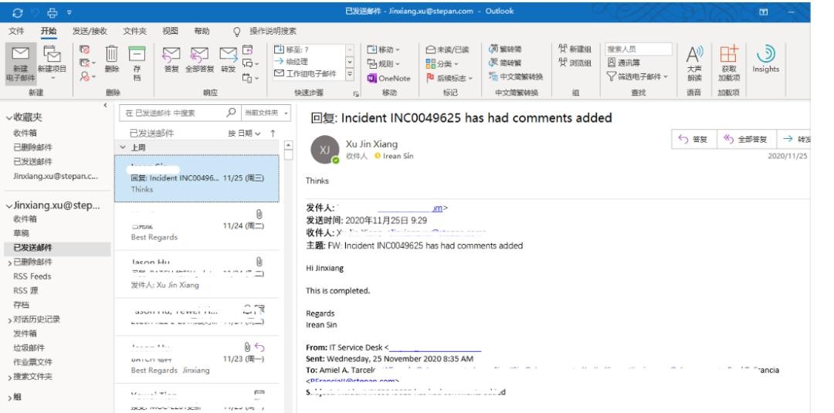Click the ribbon display options icon in title bar
The image size is (834, 413).
coord(763,12)
